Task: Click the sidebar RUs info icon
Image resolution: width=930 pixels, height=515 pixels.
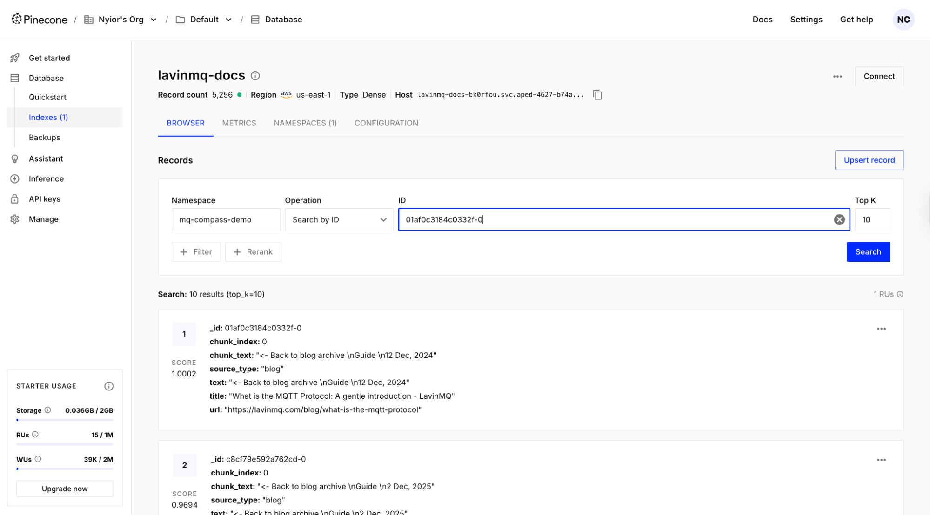Action: pyautogui.click(x=35, y=435)
